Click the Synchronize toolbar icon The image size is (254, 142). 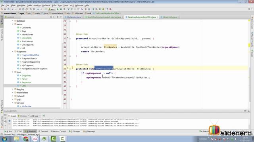pos(8,9)
